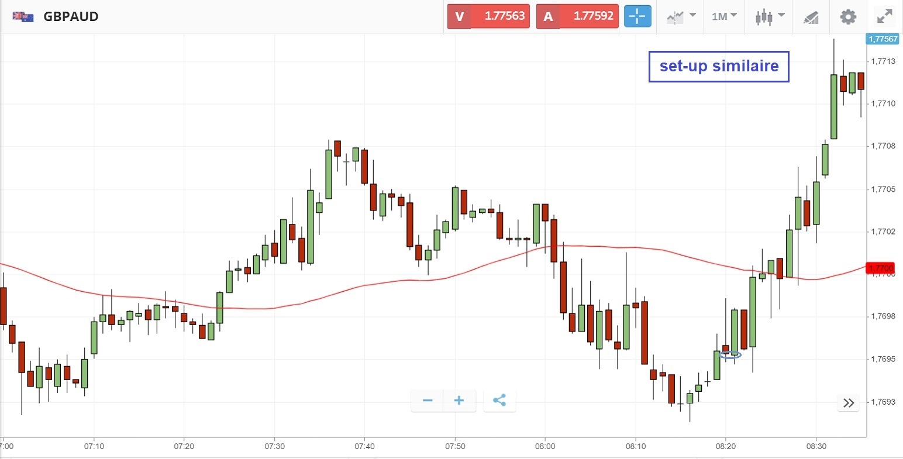This screenshot has width=903, height=459.
Task: Share the chart
Action: click(x=499, y=401)
